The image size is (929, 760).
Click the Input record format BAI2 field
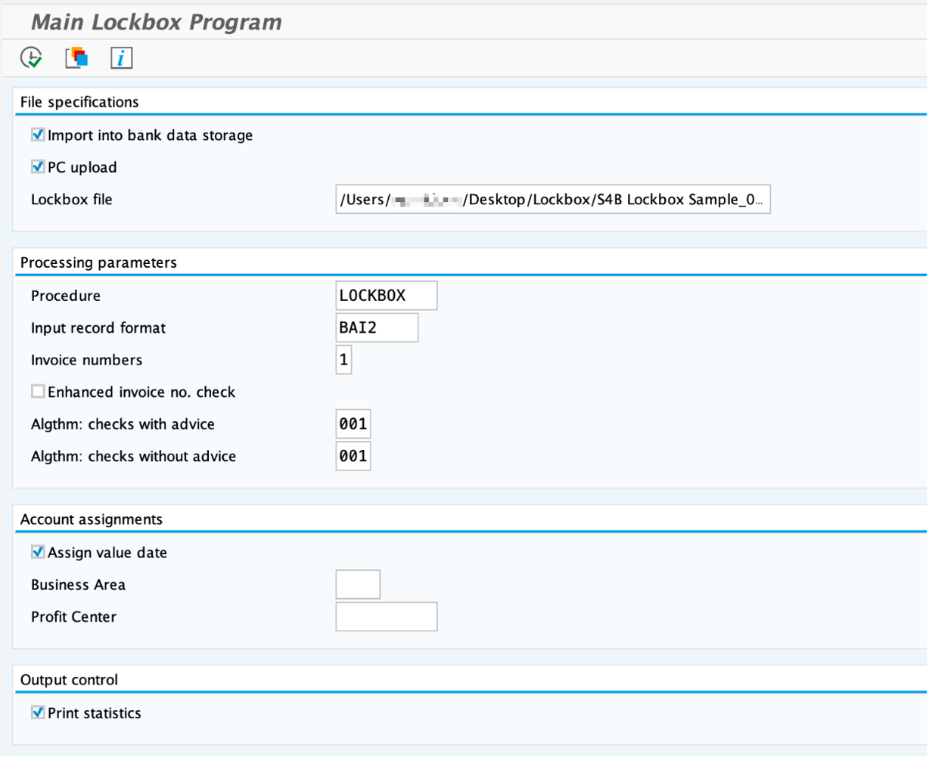[377, 327]
